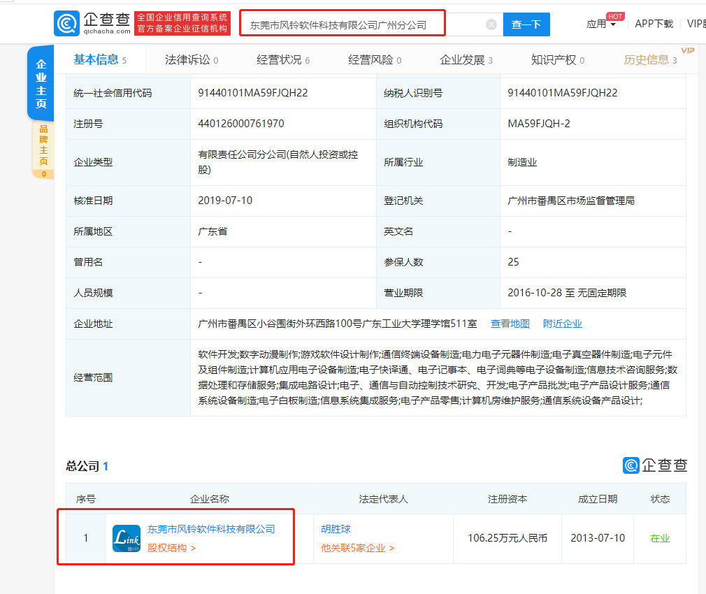Click the APP下载 link

[x=654, y=24]
